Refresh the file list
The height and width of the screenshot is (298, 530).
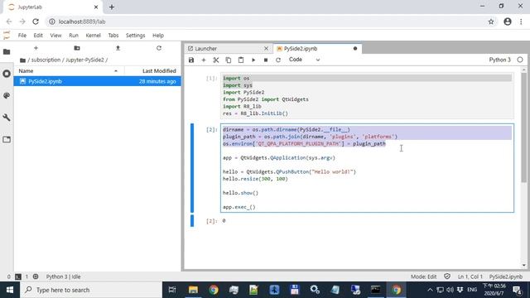click(159, 48)
